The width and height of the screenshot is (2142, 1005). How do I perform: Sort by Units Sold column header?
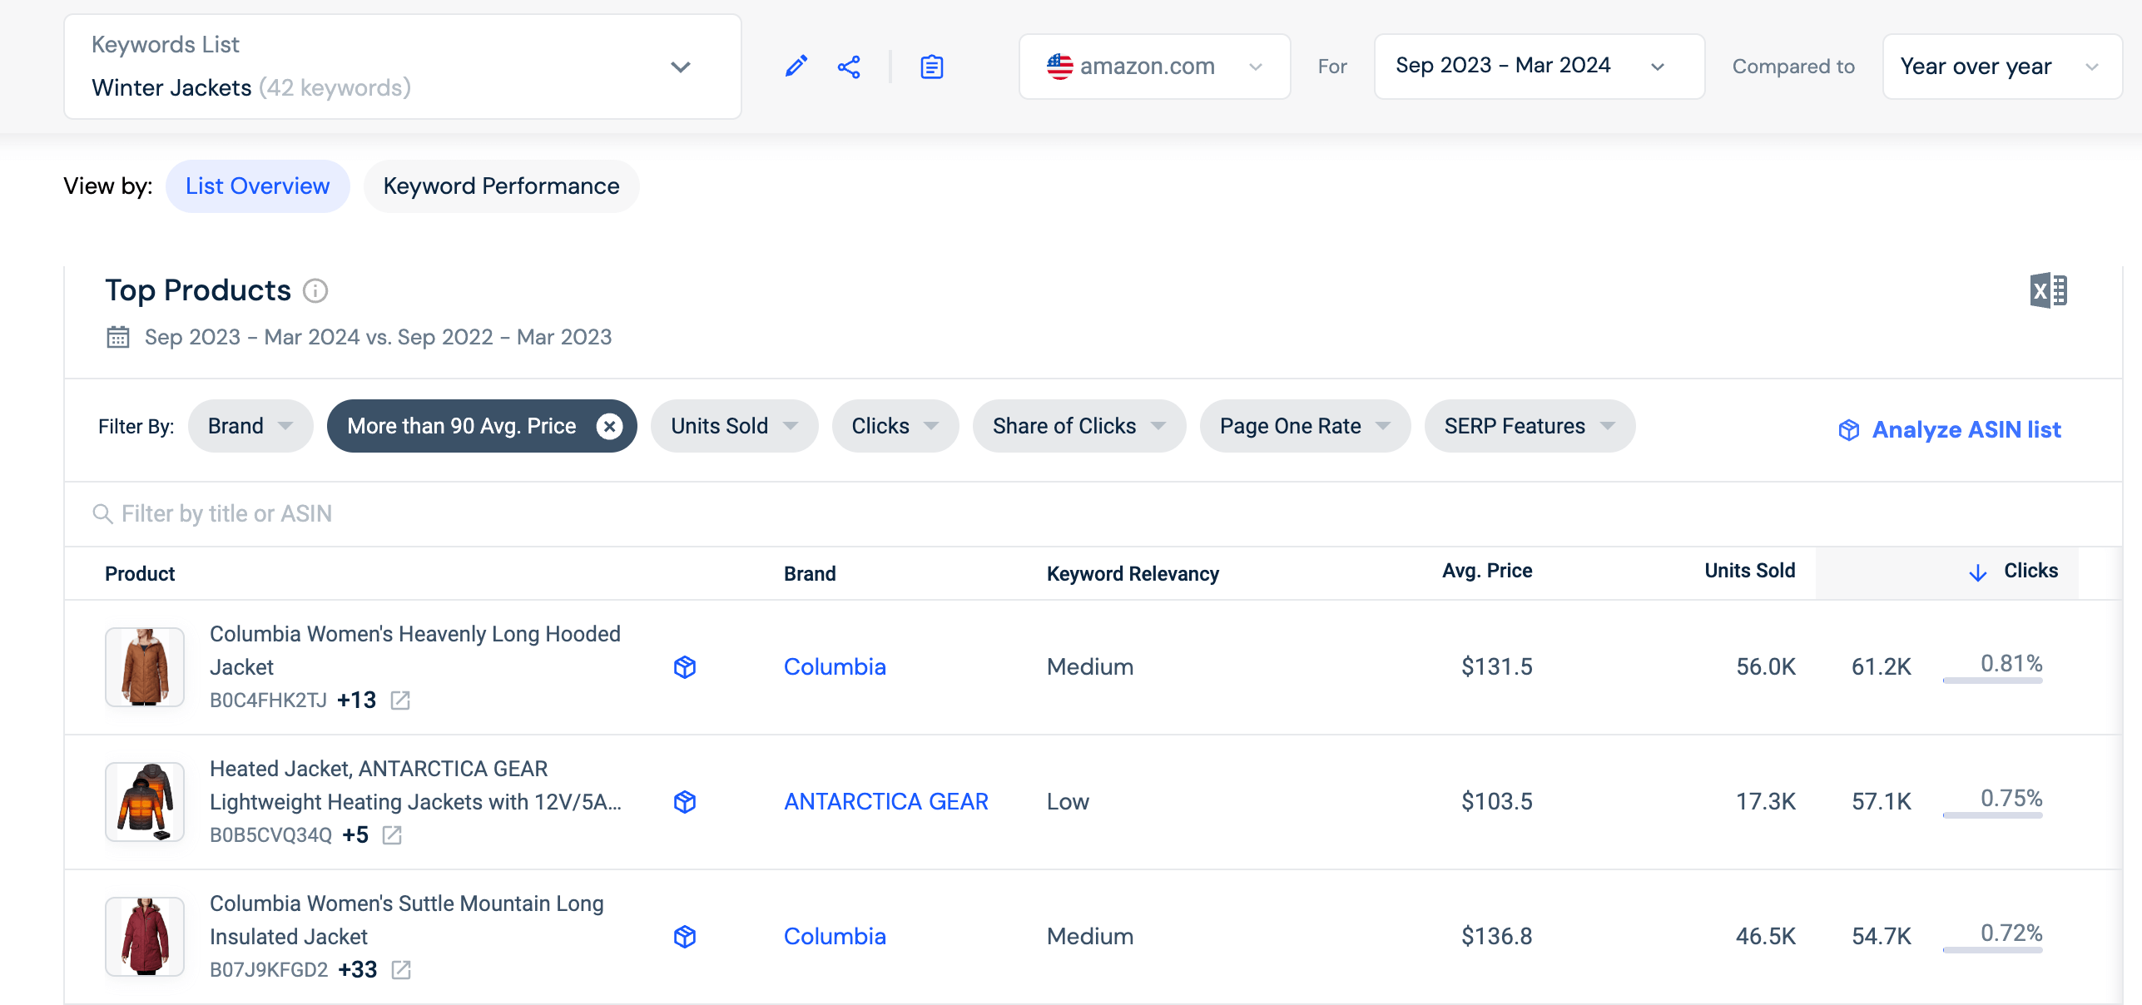tap(1750, 571)
